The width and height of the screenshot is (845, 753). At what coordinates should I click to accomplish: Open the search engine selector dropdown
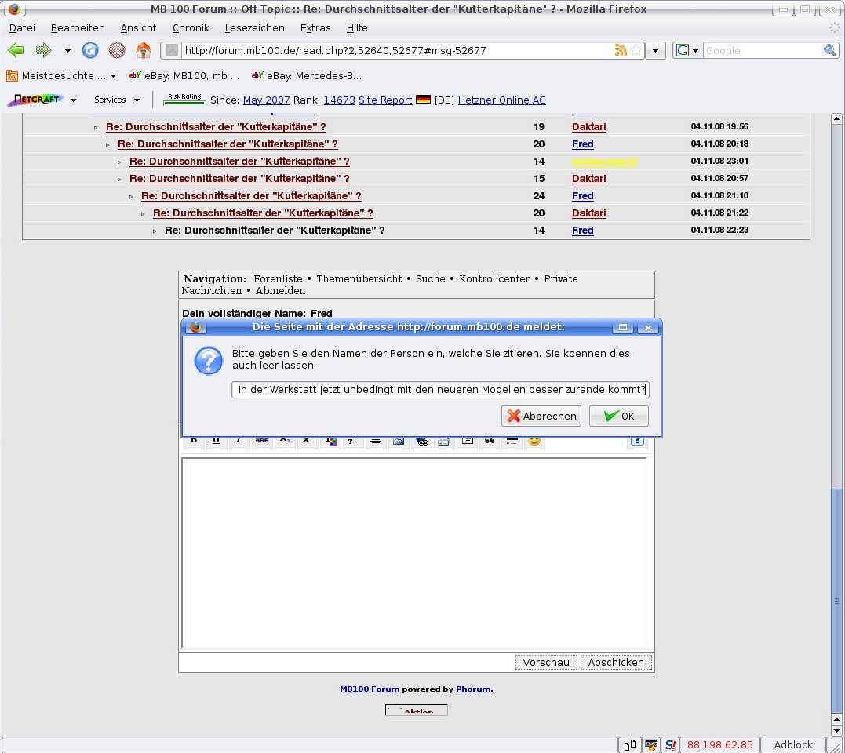tap(687, 51)
